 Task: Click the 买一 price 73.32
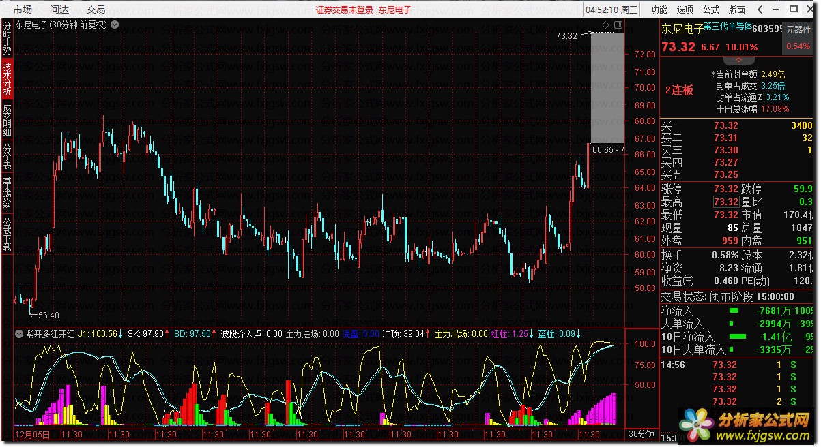[726, 125]
